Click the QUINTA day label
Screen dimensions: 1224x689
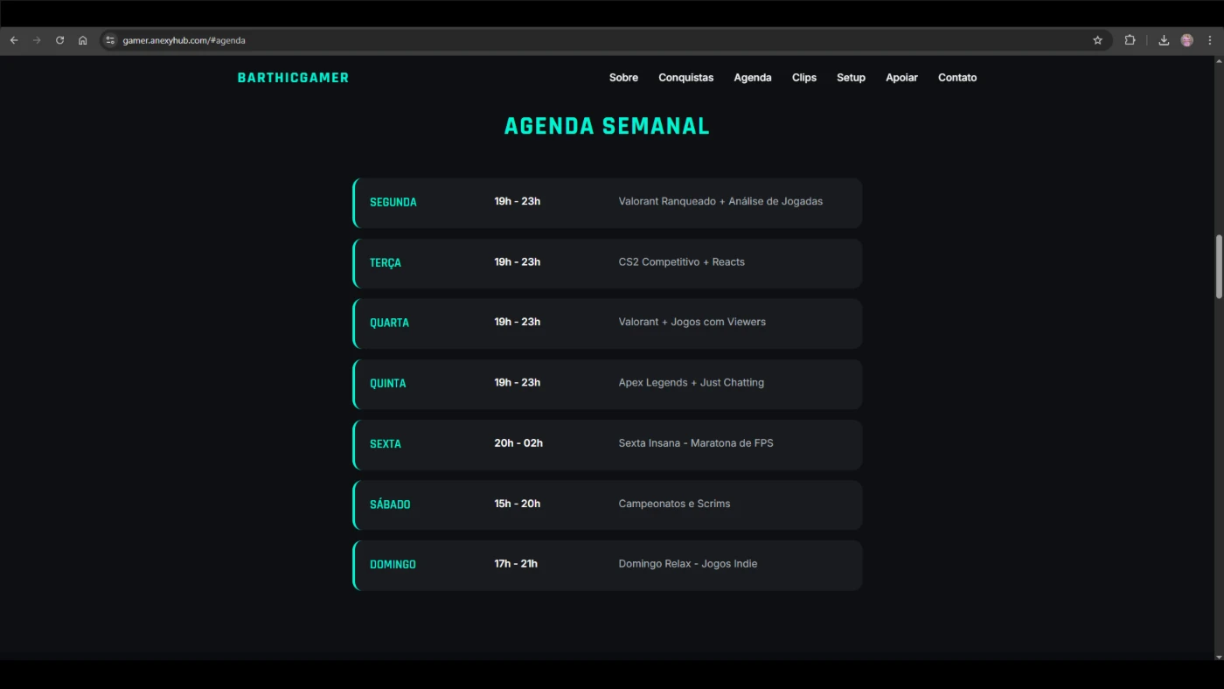click(x=388, y=383)
